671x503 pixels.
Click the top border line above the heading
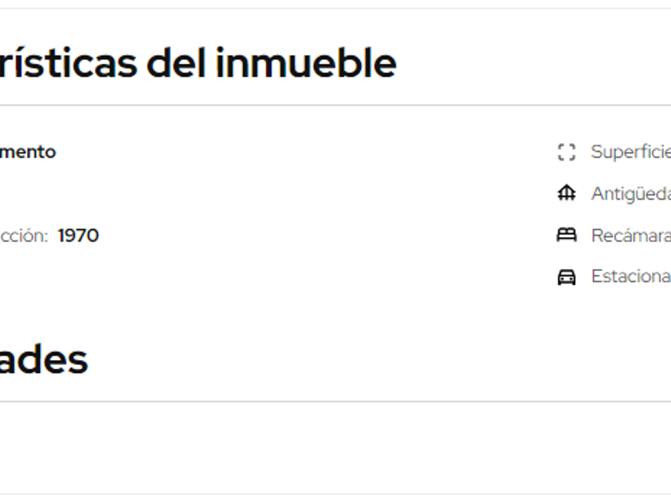click(335, 9)
